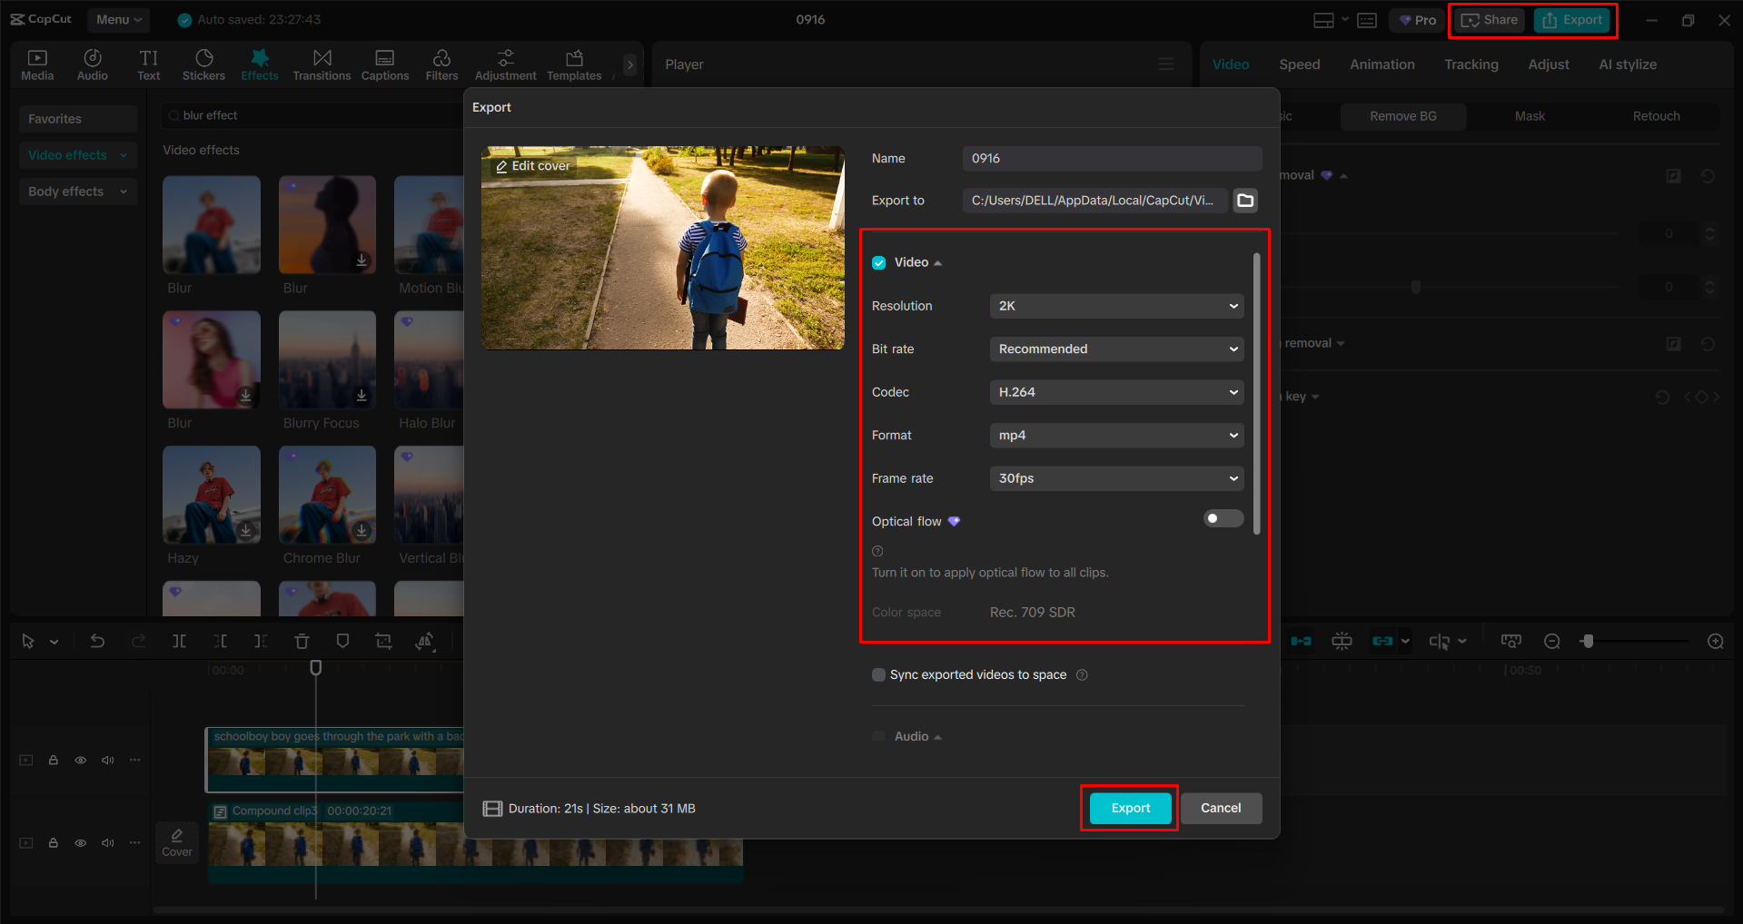The width and height of the screenshot is (1743, 924).
Task: Uncheck the Video export checkbox
Action: click(x=878, y=262)
